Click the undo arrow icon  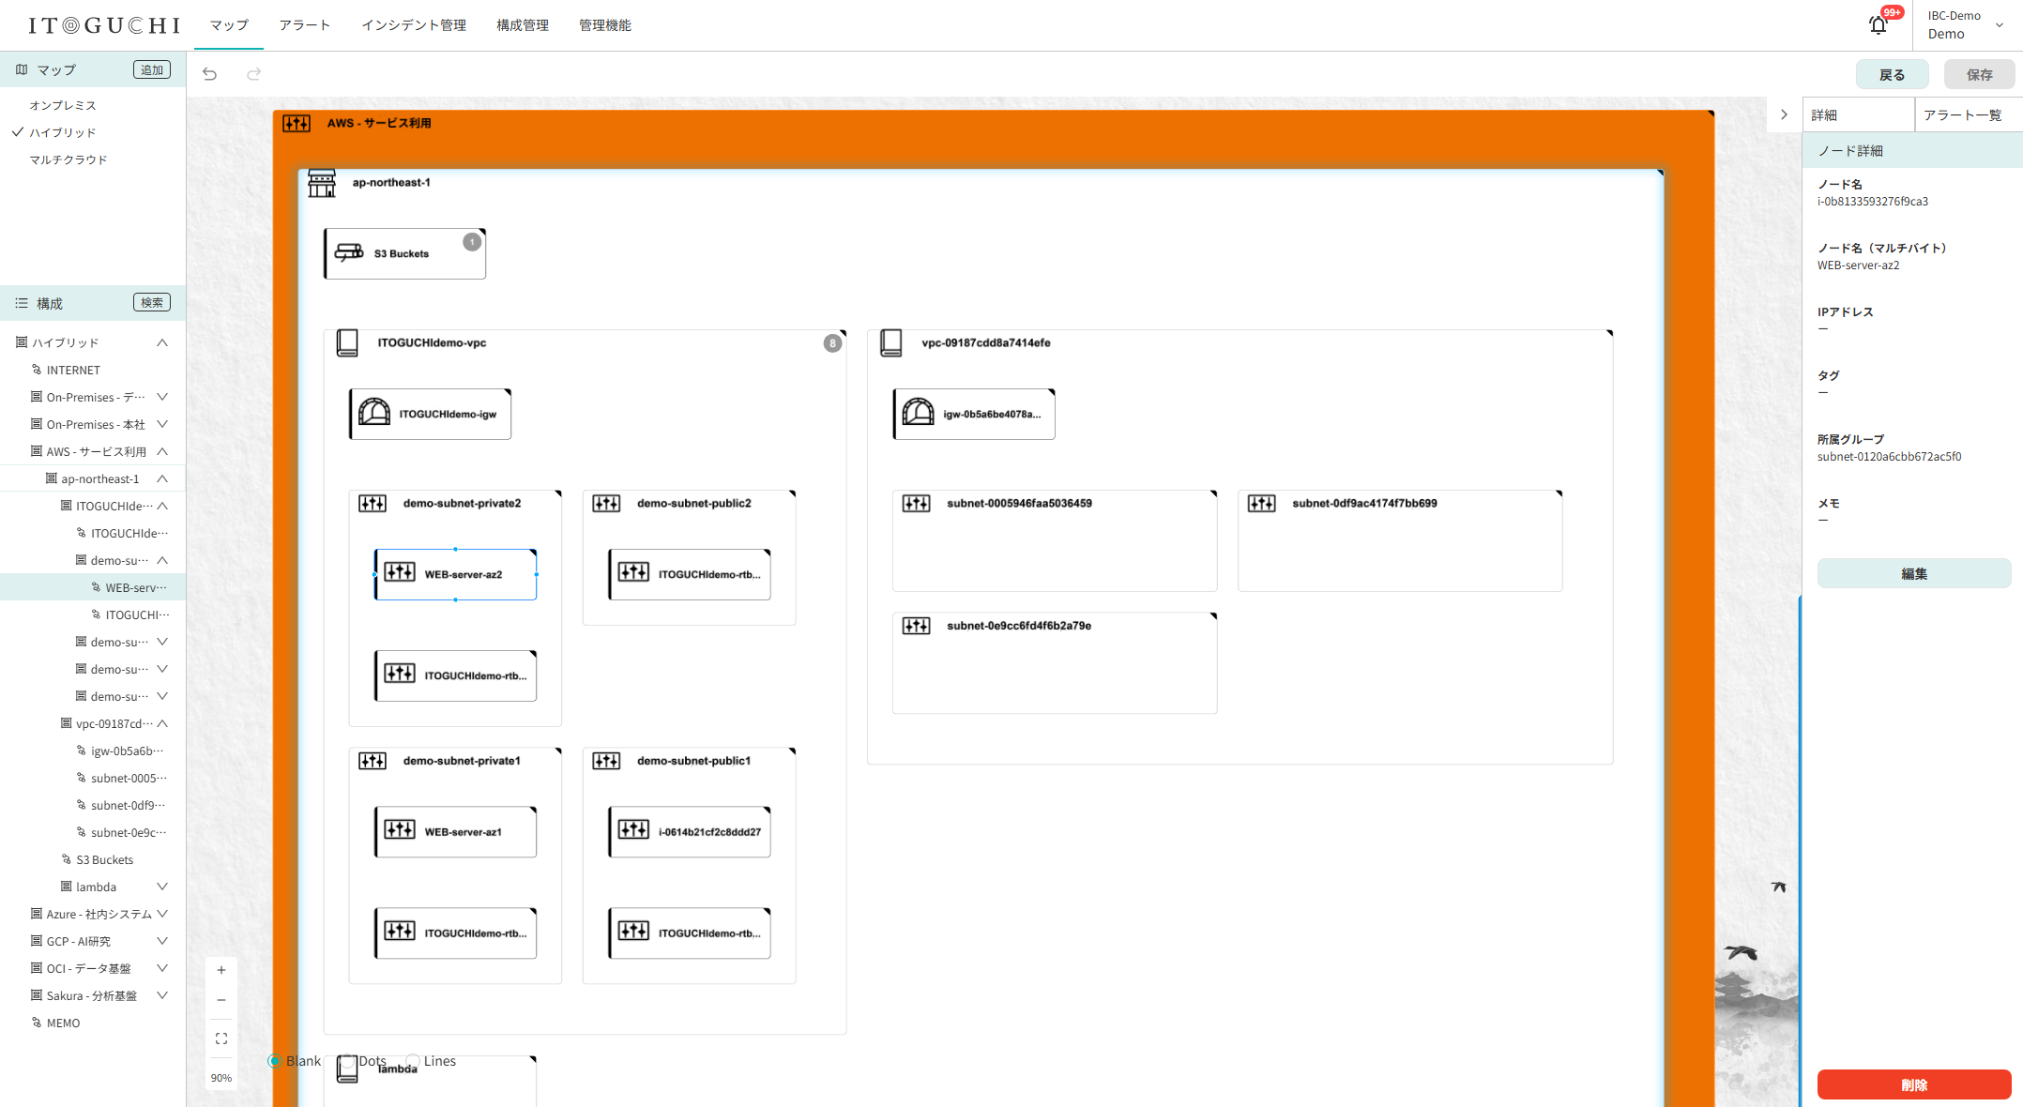[x=209, y=74]
